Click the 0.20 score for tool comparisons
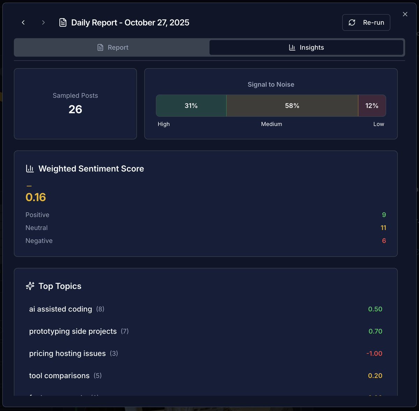Image resolution: width=419 pixels, height=411 pixels. click(375, 376)
